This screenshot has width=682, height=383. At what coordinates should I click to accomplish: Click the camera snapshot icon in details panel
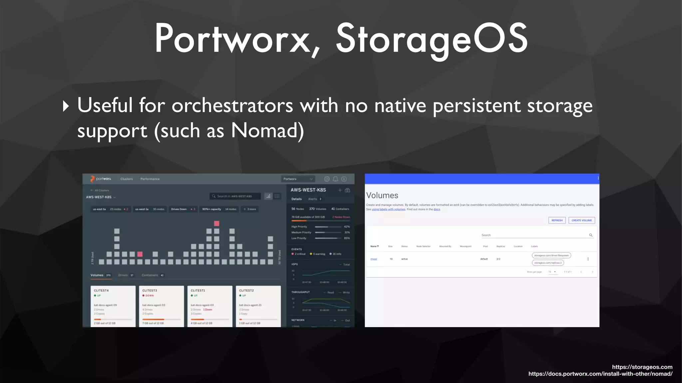point(347,190)
